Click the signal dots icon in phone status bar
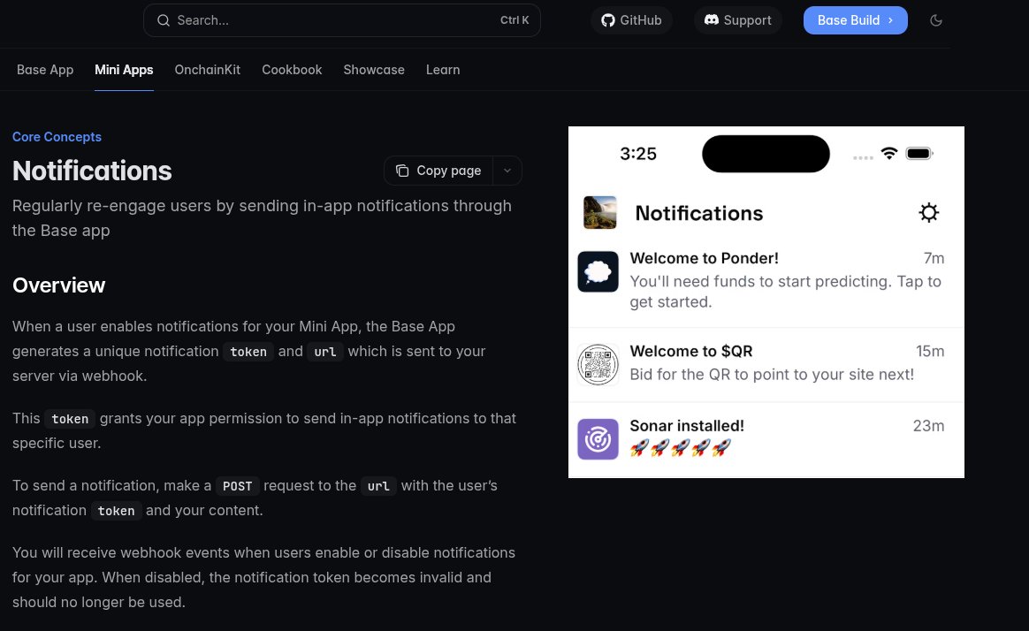Viewport: 1029px width, 631px height. pos(863,157)
